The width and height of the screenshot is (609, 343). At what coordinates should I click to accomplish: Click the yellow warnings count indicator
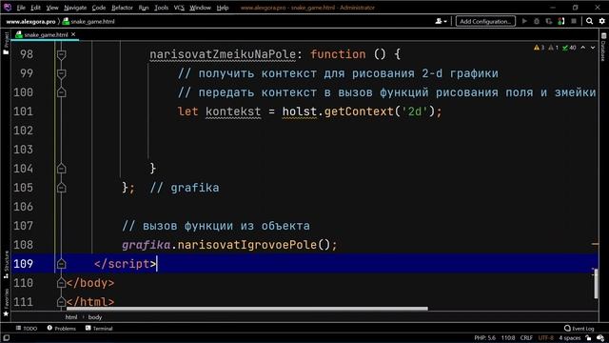click(x=539, y=48)
